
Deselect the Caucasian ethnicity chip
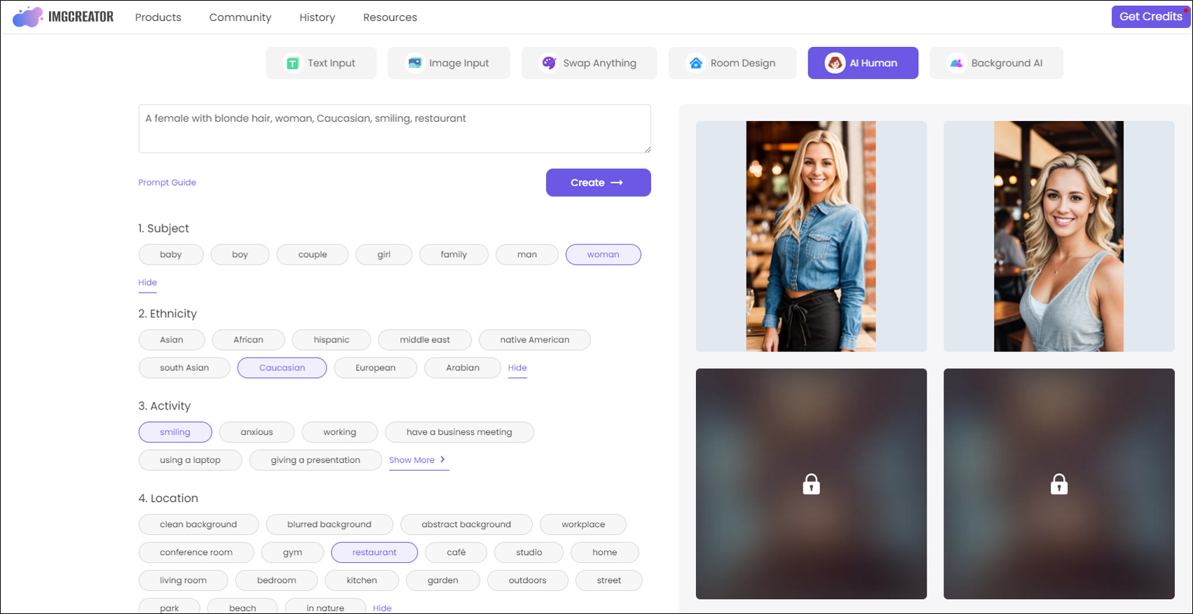pyautogui.click(x=282, y=368)
